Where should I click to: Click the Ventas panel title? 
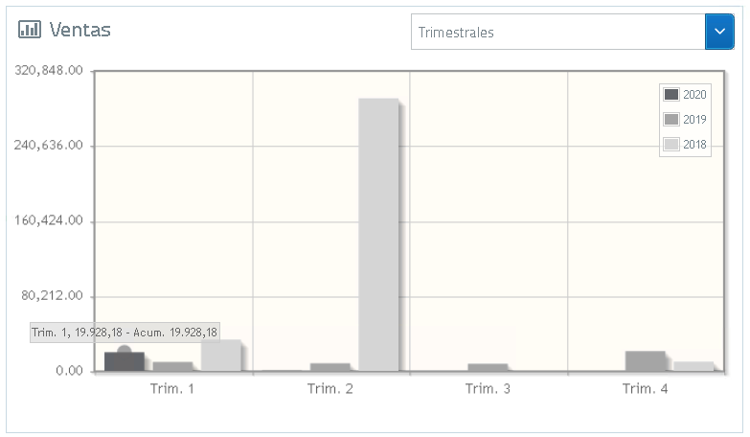80,30
